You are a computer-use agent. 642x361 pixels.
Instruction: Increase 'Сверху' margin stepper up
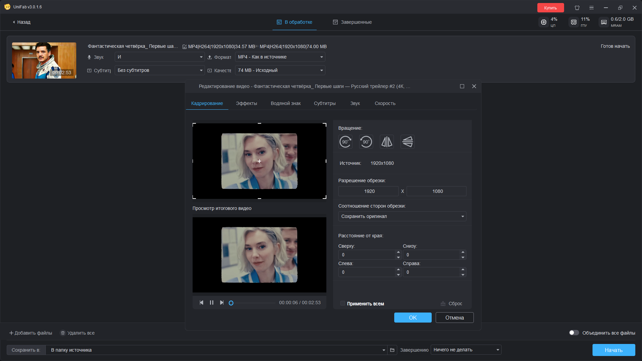pyautogui.click(x=398, y=252)
